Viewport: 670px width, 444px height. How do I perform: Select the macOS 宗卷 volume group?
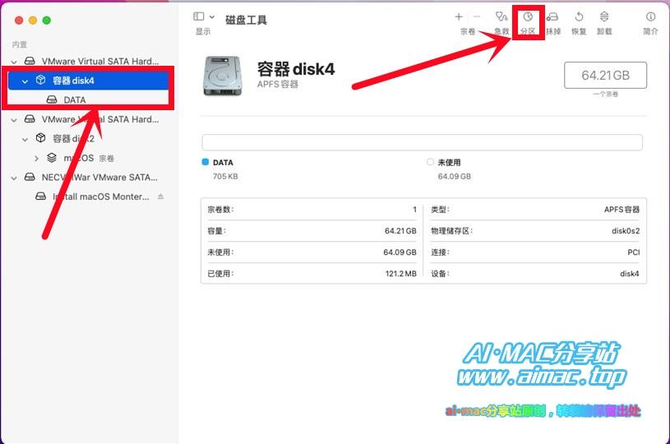pyautogui.click(x=88, y=158)
